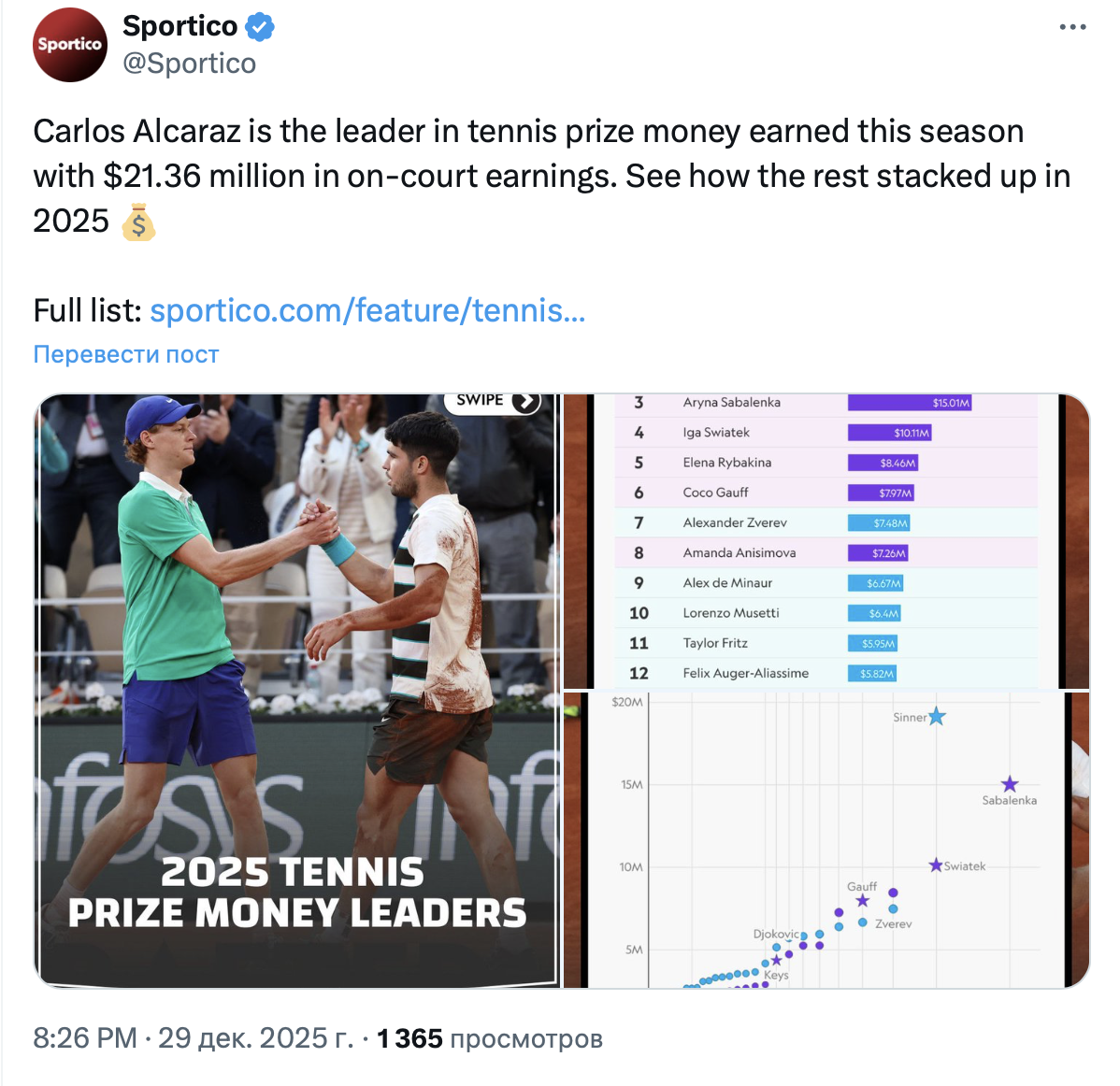Open the Sportico profile avatar
Image resolution: width=1120 pixels, height=1086 pixels.
pos(70,45)
